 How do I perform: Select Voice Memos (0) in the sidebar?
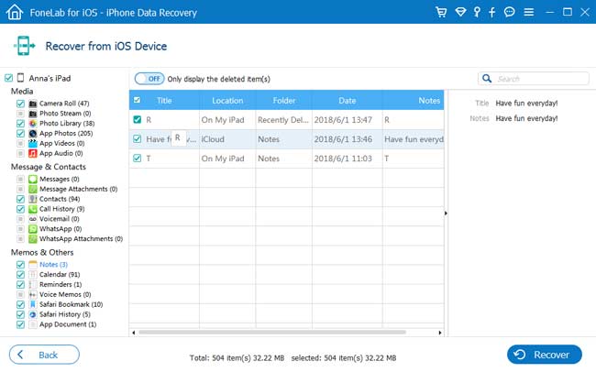pos(65,294)
